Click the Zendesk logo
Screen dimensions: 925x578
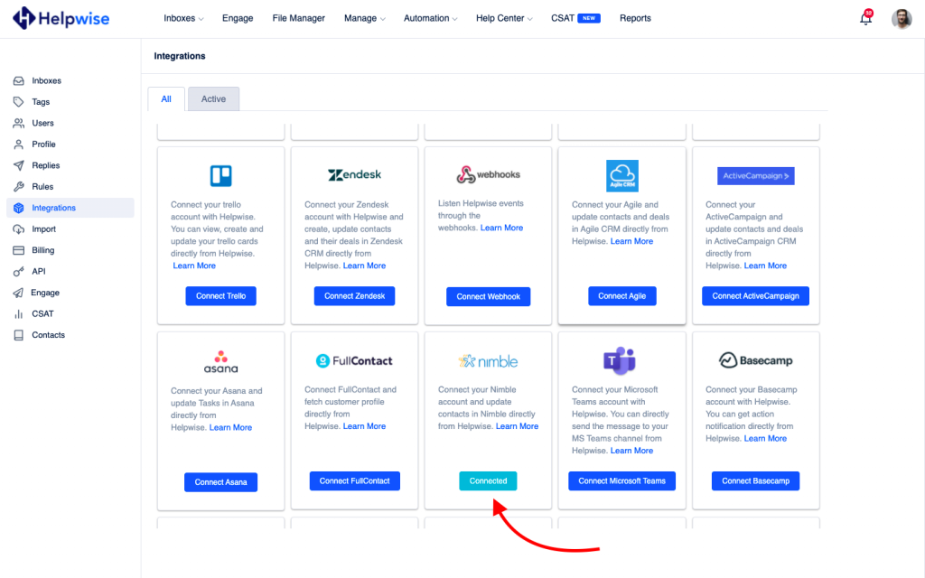point(354,175)
